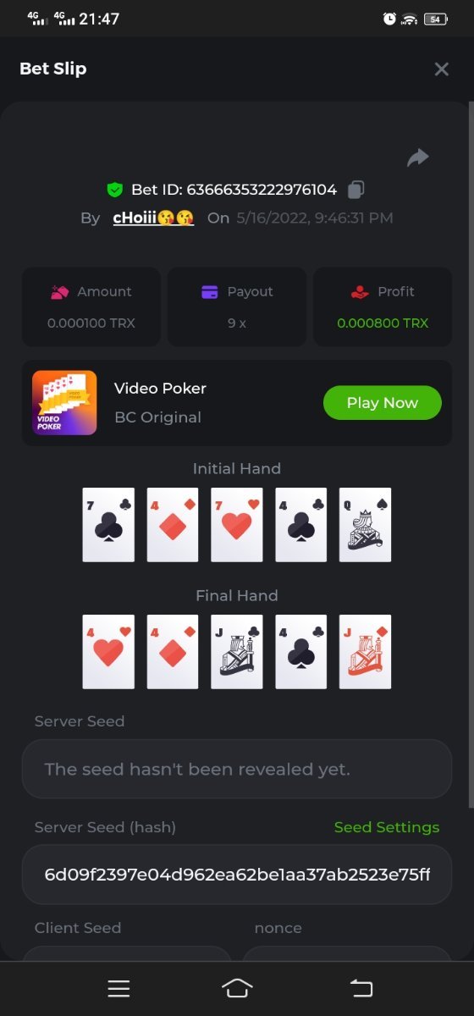Screen dimensions: 474x1016
Task: Open cHoiii user profile link
Action: coord(153,218)
